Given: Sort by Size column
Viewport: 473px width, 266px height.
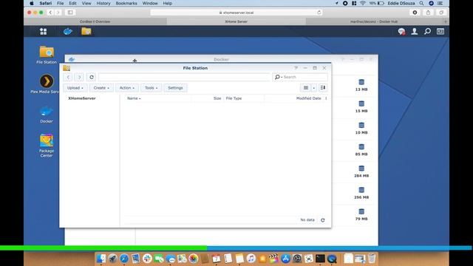Looking at the screenshot, I should click(x=217, y=98).
